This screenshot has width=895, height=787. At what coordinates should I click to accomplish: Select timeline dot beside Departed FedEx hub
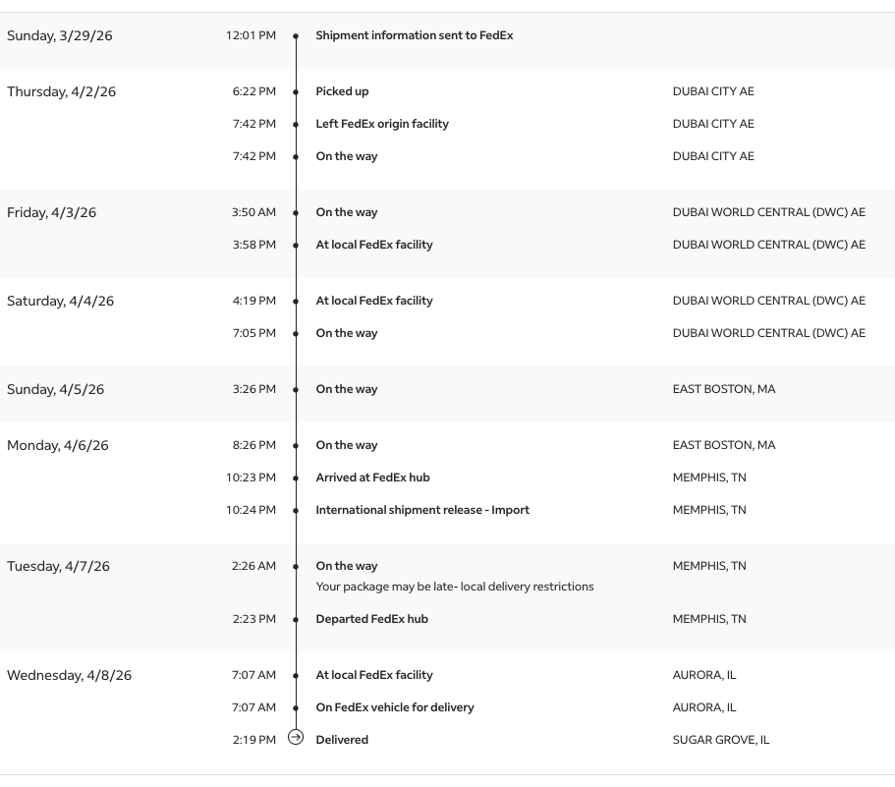pyautogui.click(x=296, y=620)
